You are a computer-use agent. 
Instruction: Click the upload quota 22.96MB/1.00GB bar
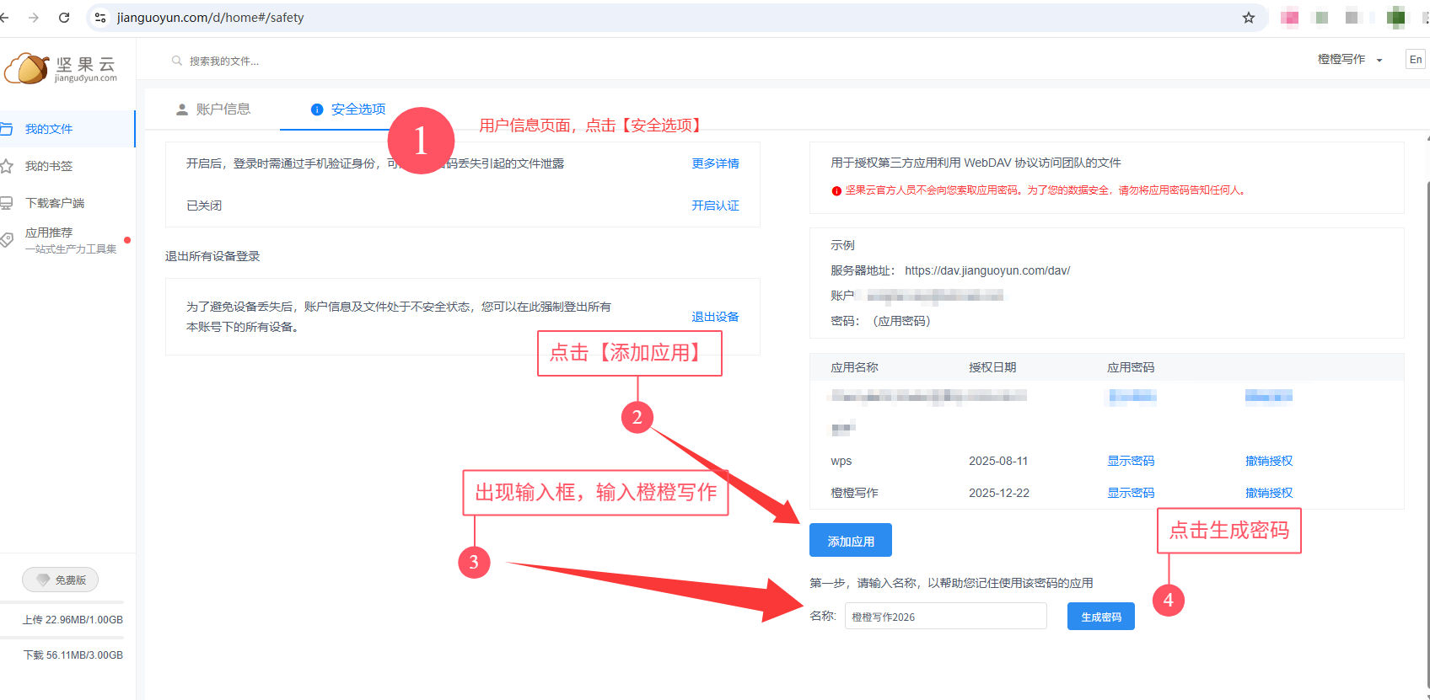pyautogui.click(x=62, y=602)
